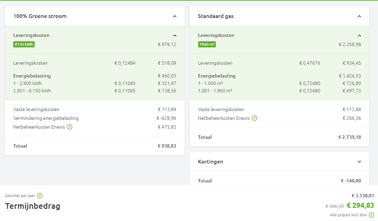Click the Vermindering energiebelasting row label

(46, 118)
